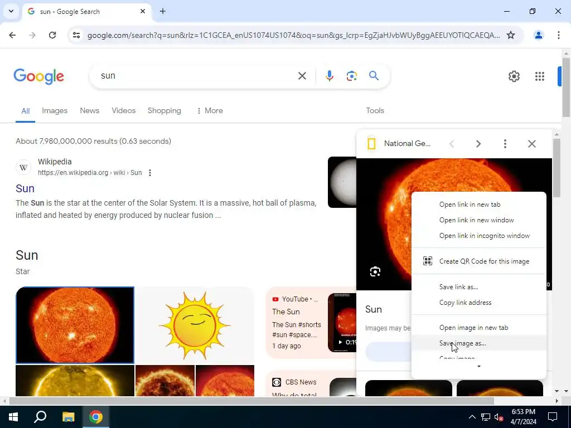Click QR code icon in context menu
This screenshot has height=428, width=571.
[x=428, y=261]
